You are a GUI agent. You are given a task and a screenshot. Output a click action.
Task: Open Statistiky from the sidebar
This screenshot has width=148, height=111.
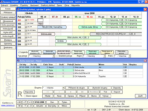coord(8,44)
